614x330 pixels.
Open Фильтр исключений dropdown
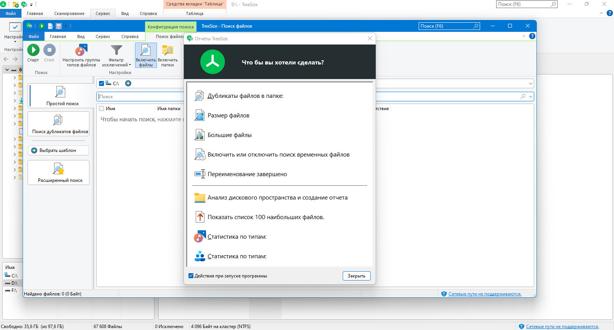tap(116, 55)
